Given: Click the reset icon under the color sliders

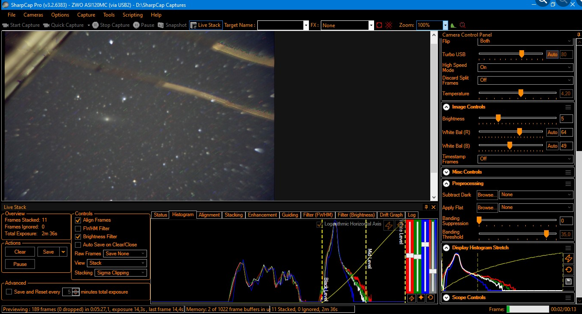Looking at the screenshot, I should click(x=430, y=298).
